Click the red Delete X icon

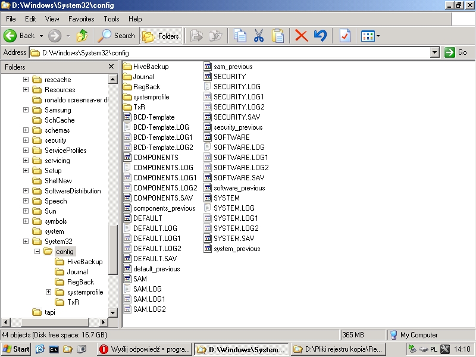click(302, 36)
